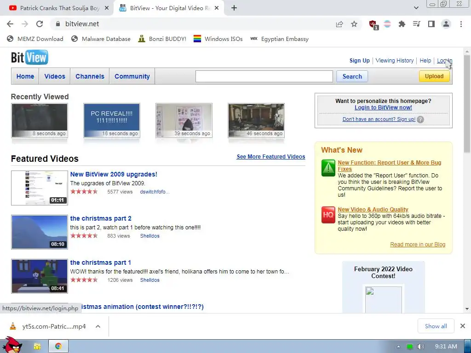Bookmark this page with the star icon
471x353 pixels.
pyautogui.click(x=354, y=24)
